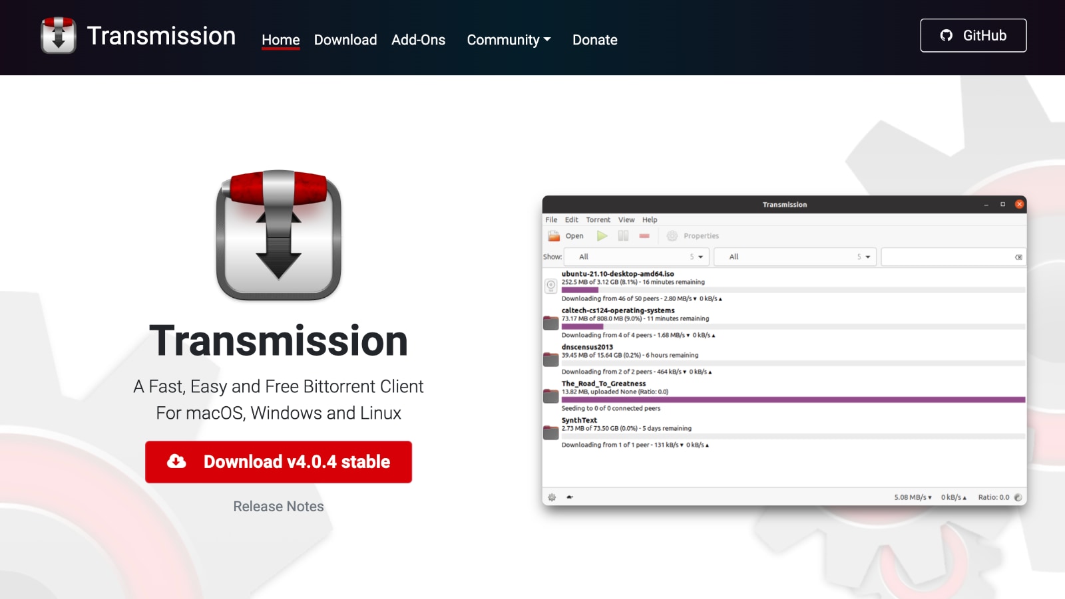Open Edit menu in screenshot window

tap(572, 220)
